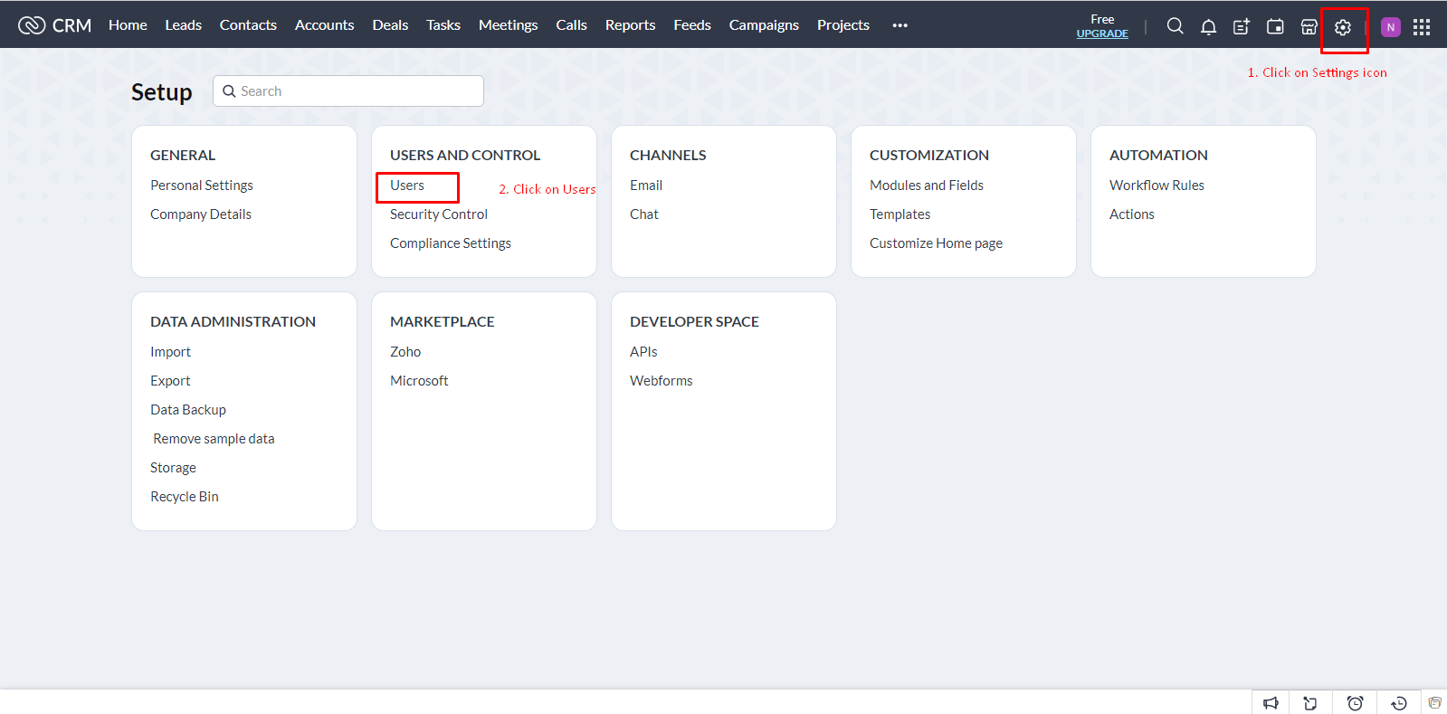Viewport: 1447px width, 714px height.
Task: Open the apps grid launcher
Action: pos(1422,27)
